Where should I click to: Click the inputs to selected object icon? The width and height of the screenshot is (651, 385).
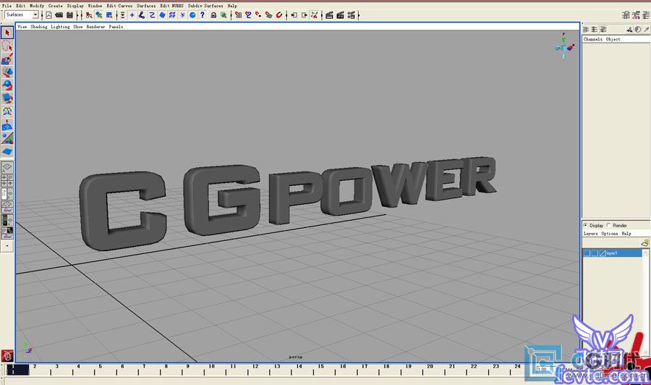pyautogui.click(x=294, y=15)
